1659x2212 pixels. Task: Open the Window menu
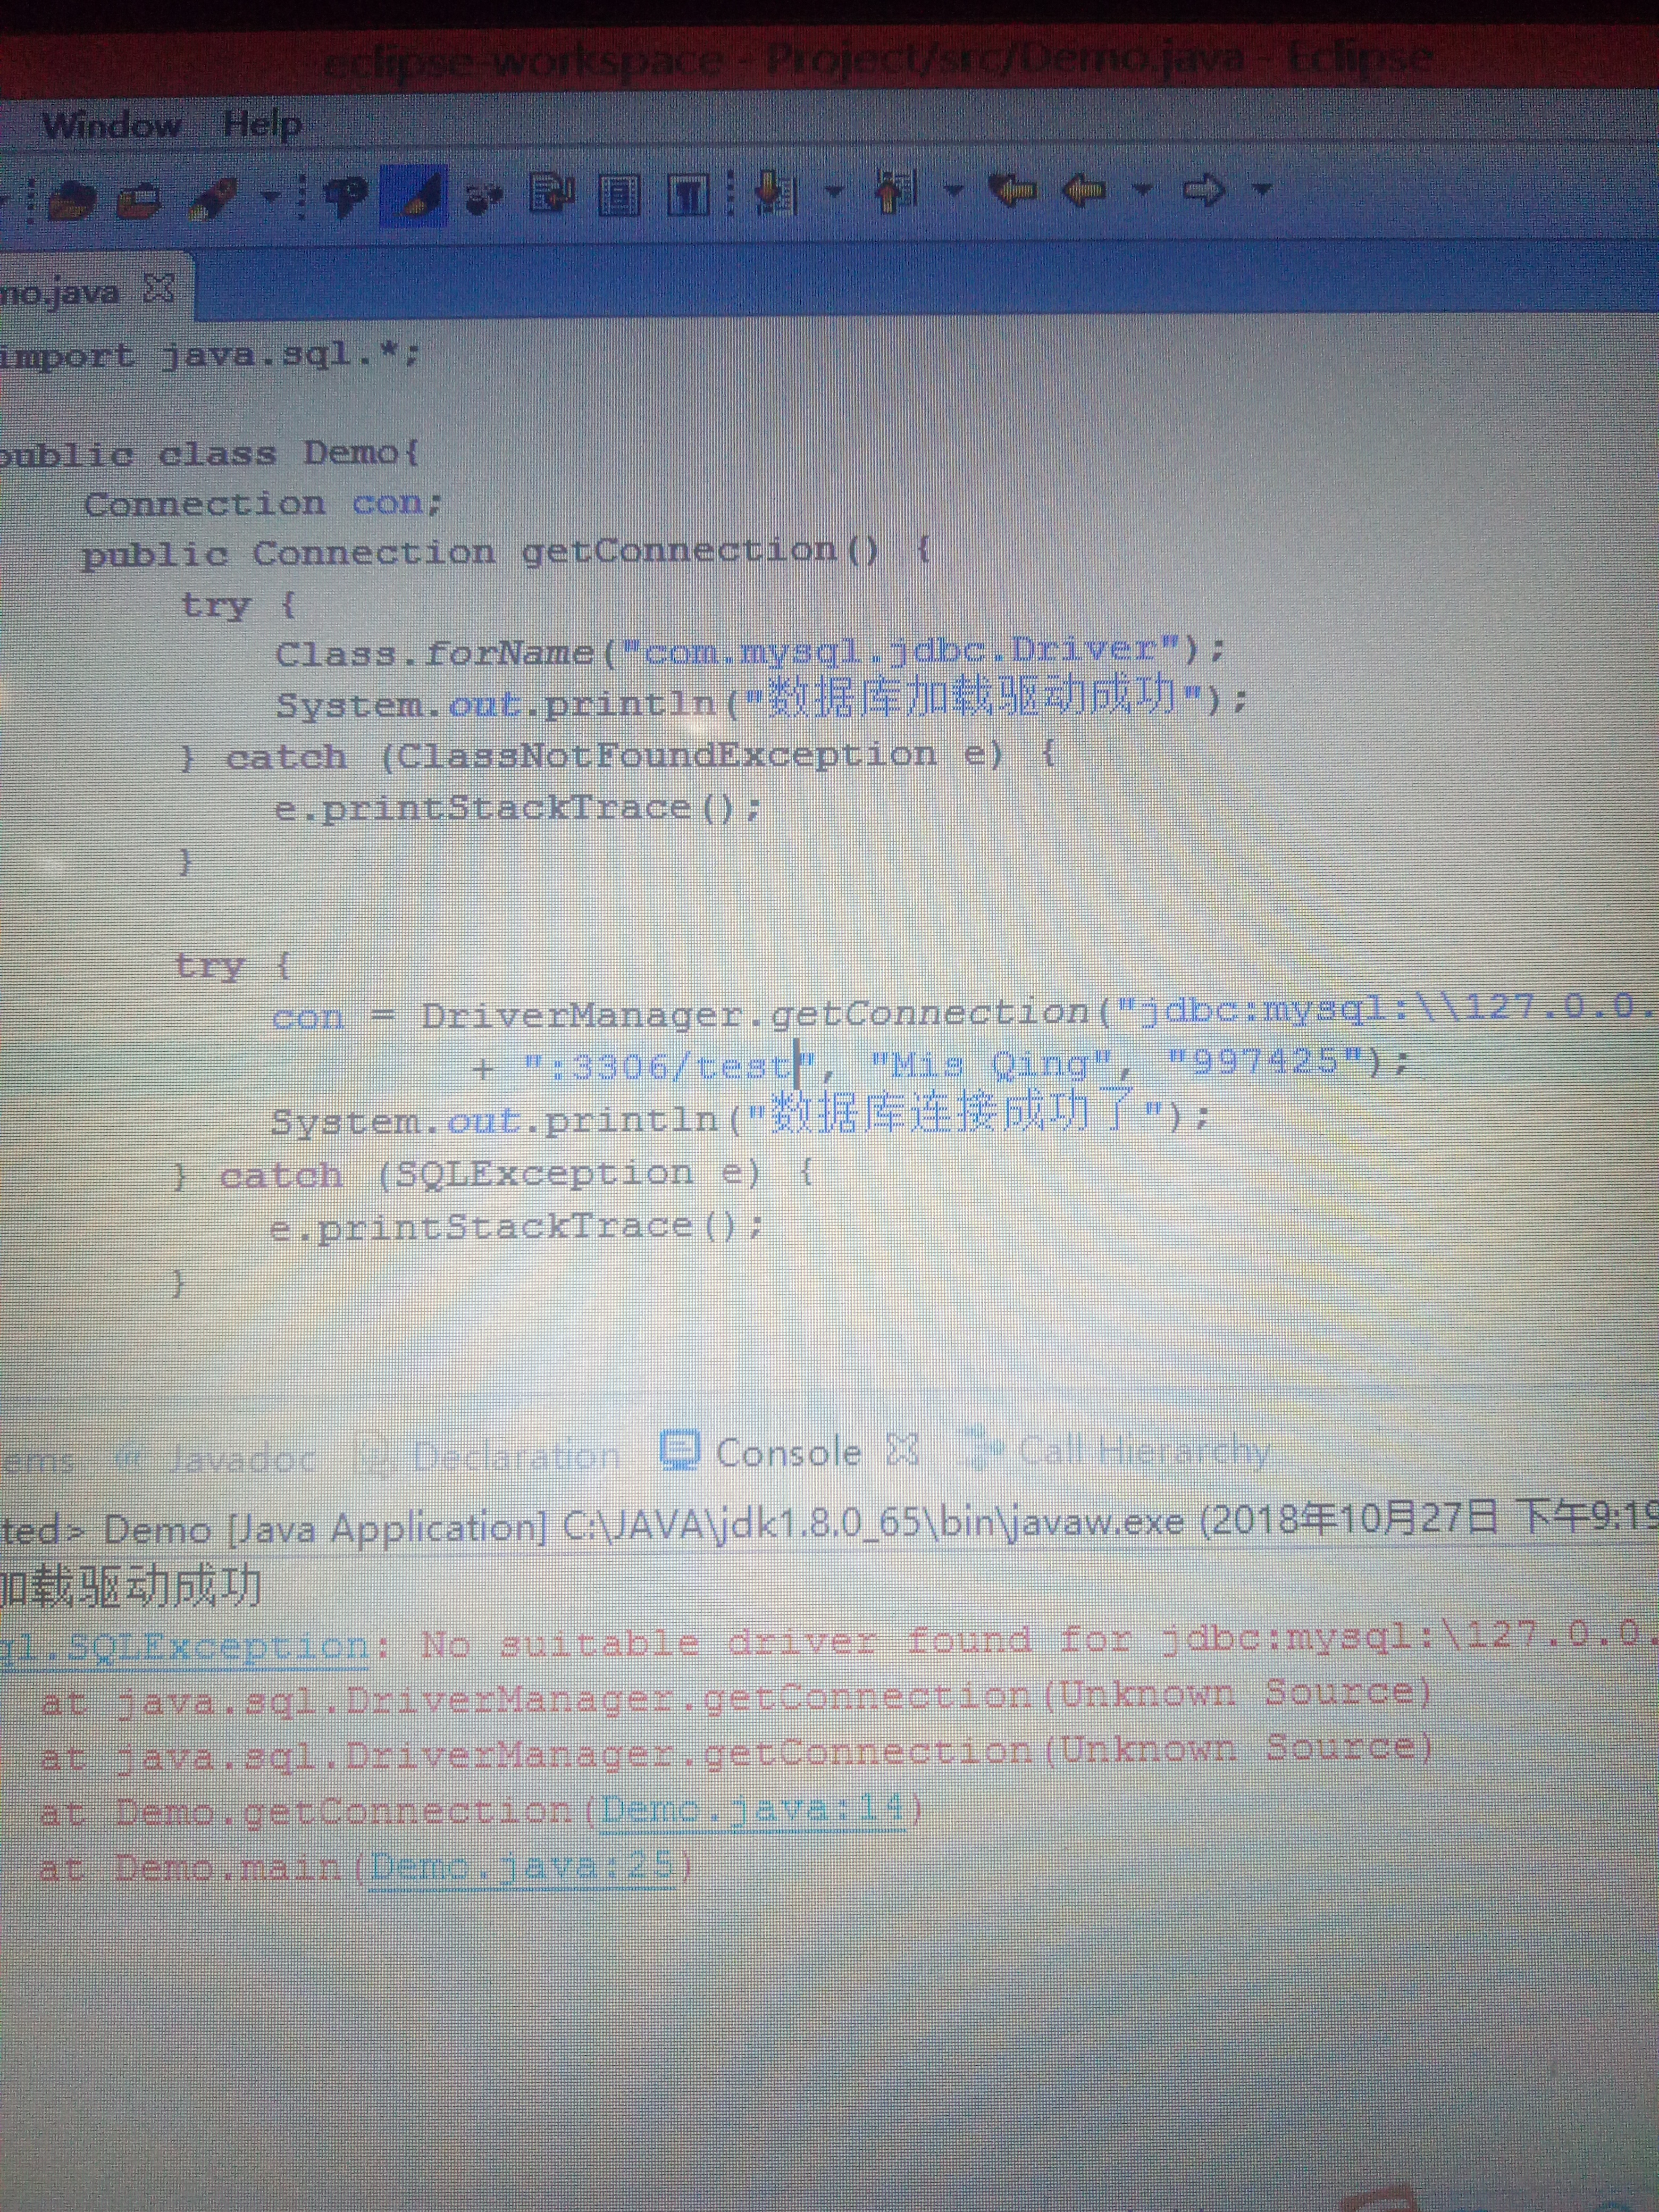point(111,125)
